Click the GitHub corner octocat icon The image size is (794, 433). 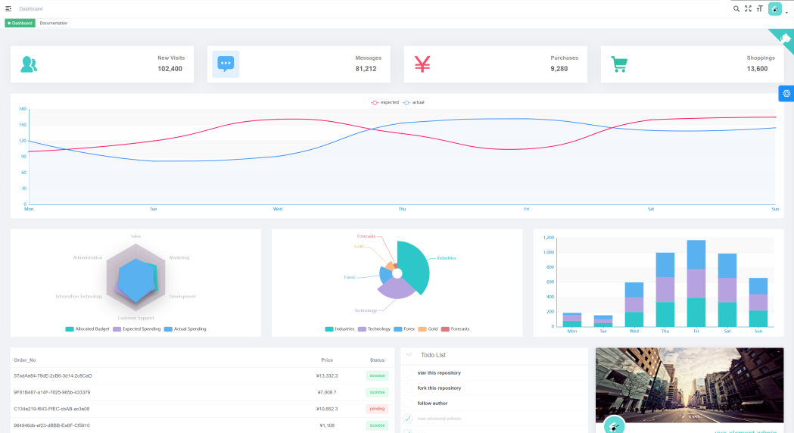click(786, 37)
